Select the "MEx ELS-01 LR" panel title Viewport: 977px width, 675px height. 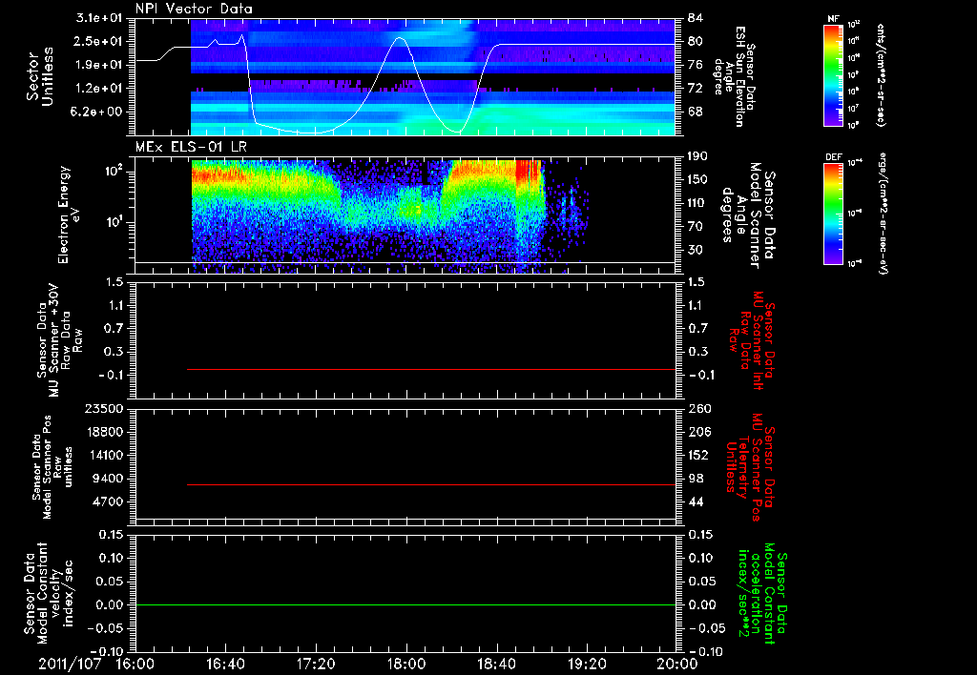point(191,147)
